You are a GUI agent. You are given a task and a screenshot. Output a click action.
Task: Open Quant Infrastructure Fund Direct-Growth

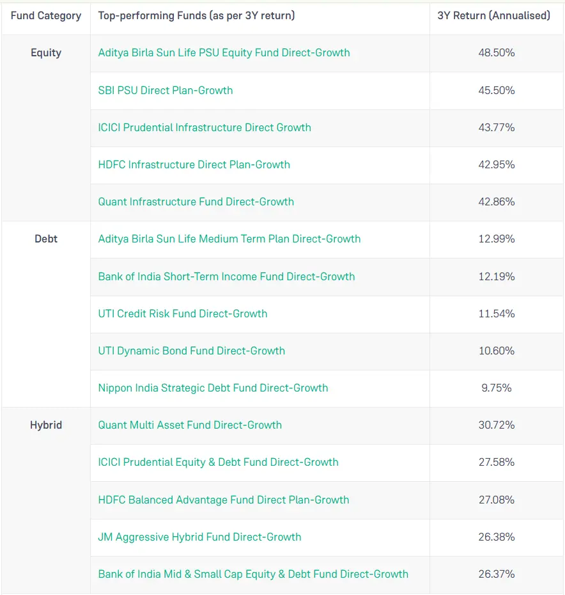[x=196, y=202]
